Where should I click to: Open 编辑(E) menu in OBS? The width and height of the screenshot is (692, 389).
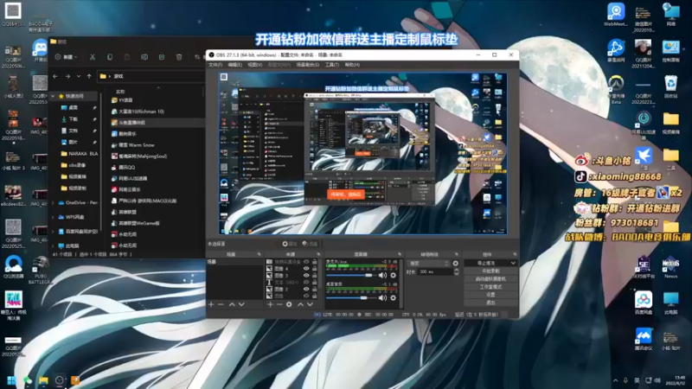coord(234,65)
